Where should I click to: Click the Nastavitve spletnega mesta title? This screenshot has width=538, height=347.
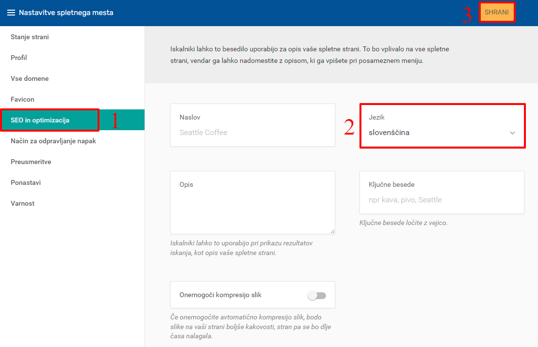coord(66,13)
